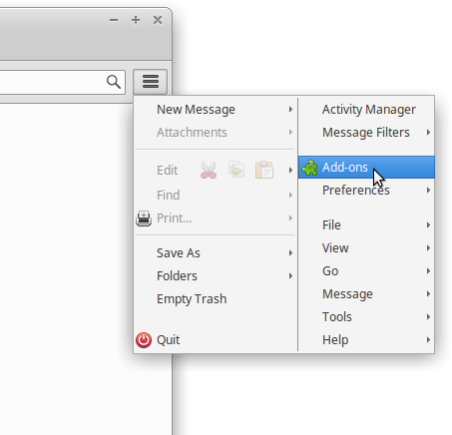452x435 pixels.
Task: Click inside the search input field
Action: tap(52, 82)
